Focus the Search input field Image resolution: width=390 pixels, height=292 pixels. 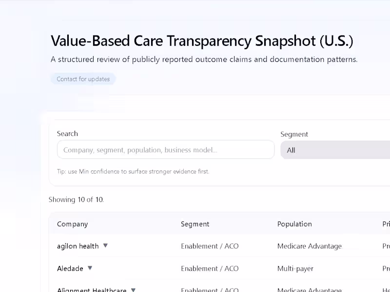(x=166, y=150)
